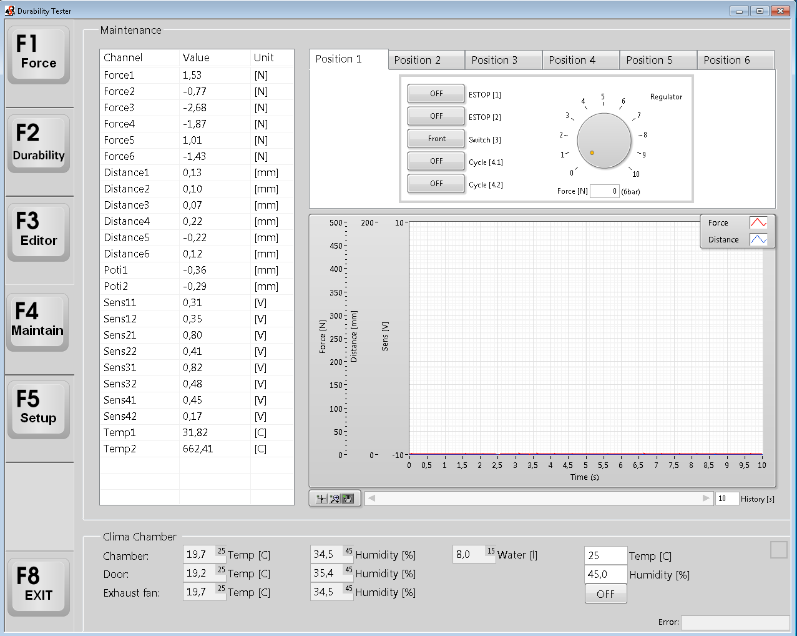
Task: Click the Durability Tester app icon in title bar
Action: coord(9,11)
